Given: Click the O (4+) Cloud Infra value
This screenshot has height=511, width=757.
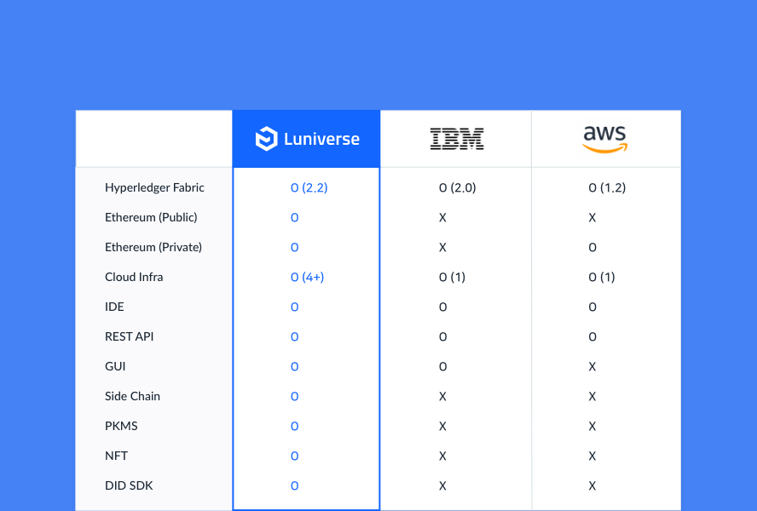Looking at the screenshot, I should click(x=308, y=277).
